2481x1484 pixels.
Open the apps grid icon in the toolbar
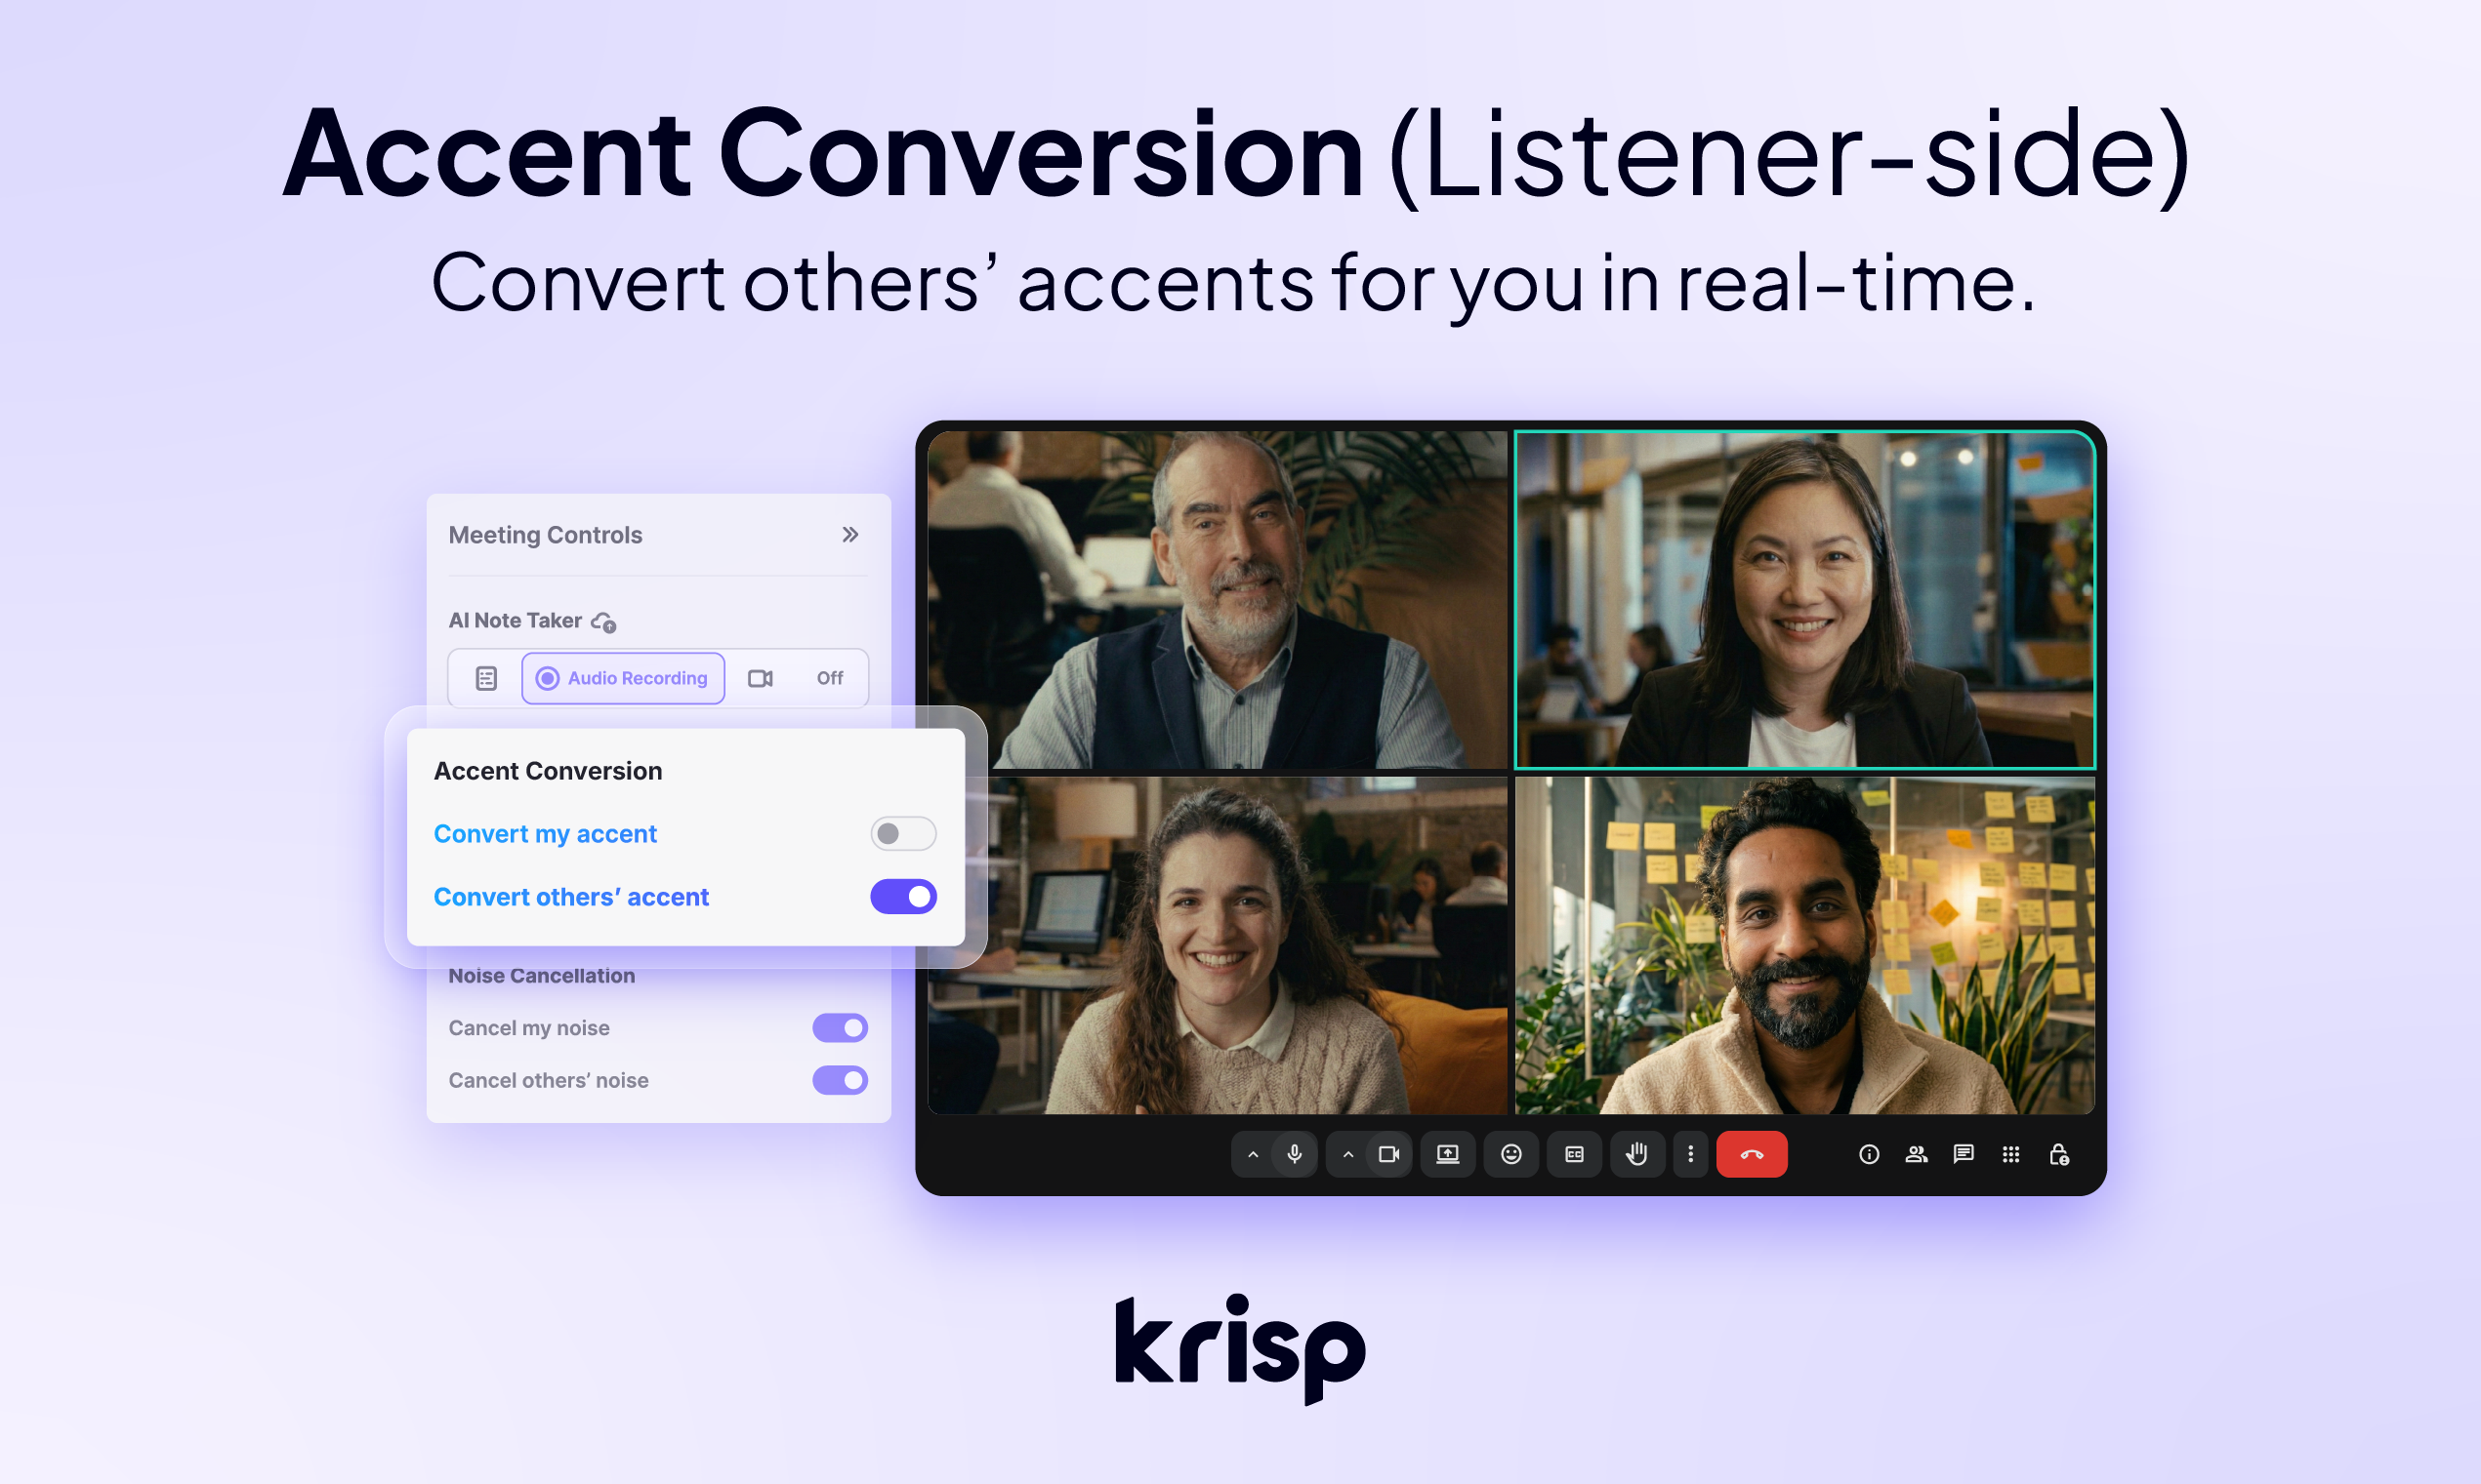(x=2010, y=1154)
